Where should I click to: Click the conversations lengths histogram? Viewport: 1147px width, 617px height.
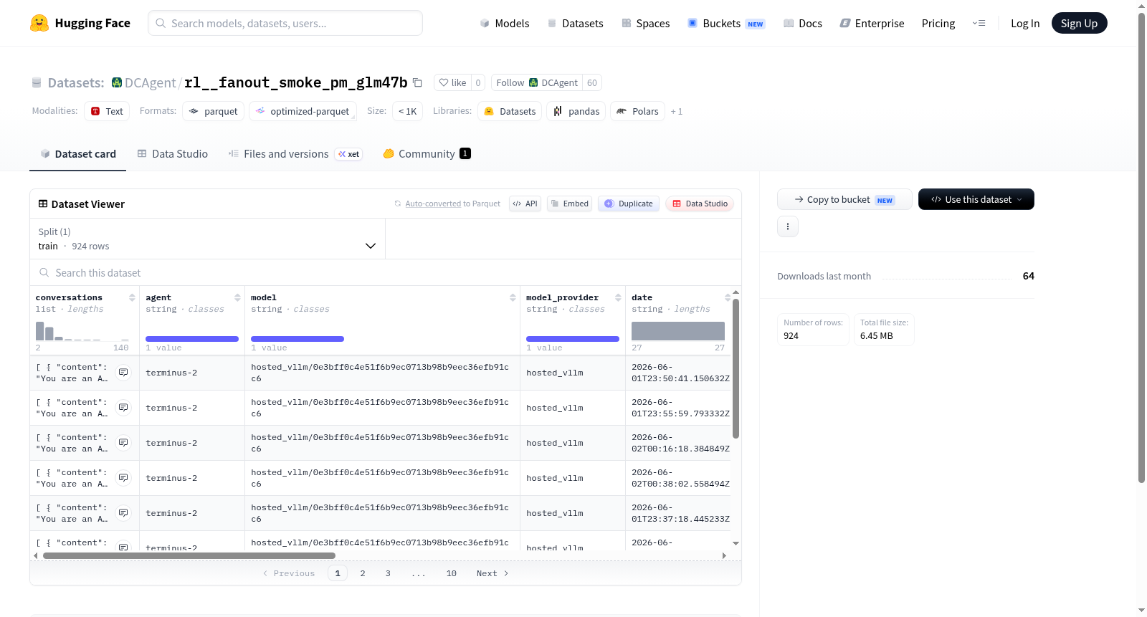pos(82,330)
